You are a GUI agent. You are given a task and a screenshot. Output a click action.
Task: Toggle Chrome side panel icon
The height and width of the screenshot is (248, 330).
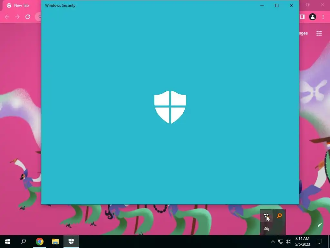[x=302, y=17]
